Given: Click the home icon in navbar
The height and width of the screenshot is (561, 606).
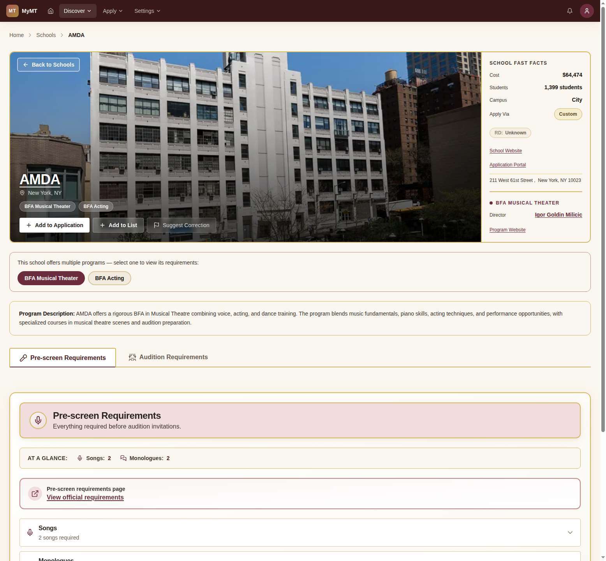Looking at the screenshot, I should coord(51,11).
